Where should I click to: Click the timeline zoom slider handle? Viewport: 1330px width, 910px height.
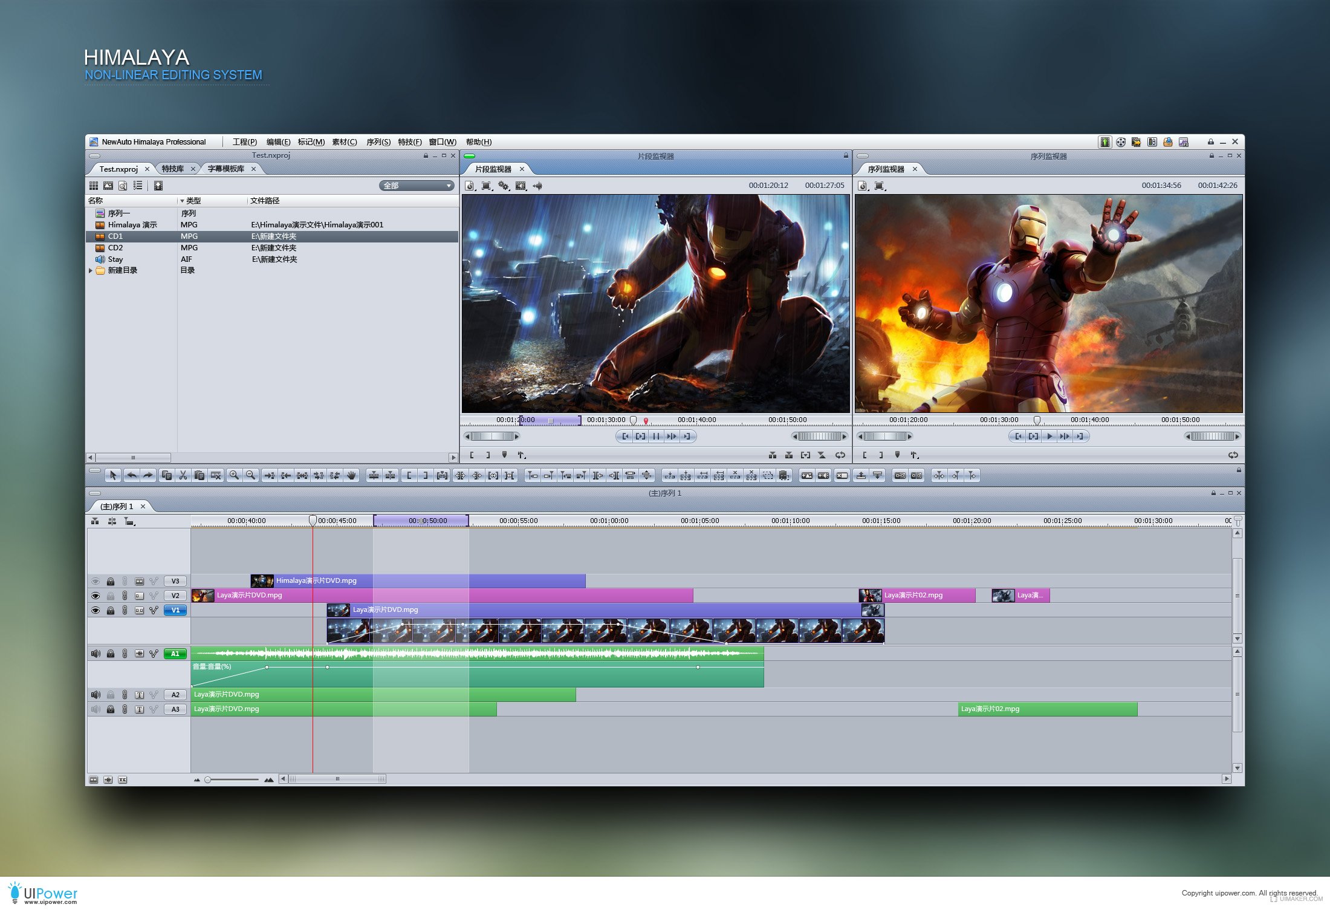(x=208, y=779)
